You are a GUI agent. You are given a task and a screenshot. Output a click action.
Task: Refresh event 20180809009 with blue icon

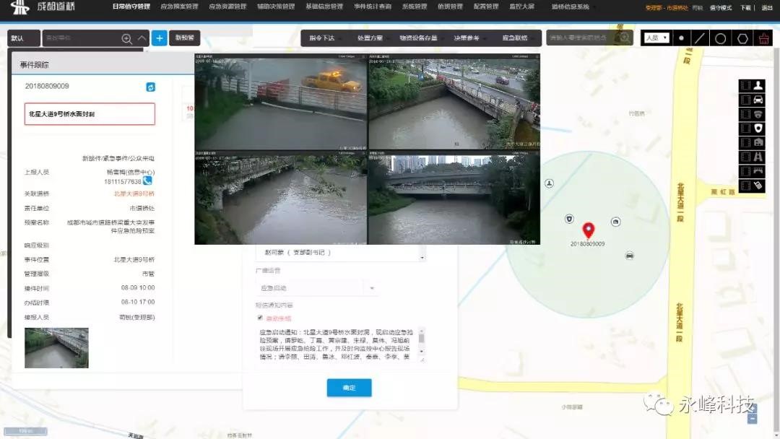[x=151, y=87]
